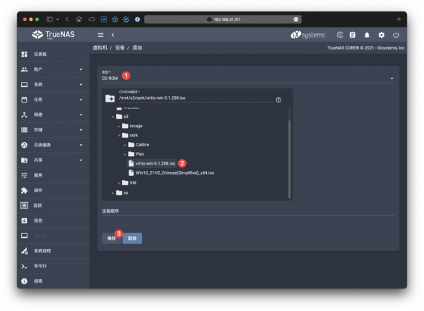The height and width of the screenshot is (311, 424).
Task: Collapse the s3 folder
Action: point(113,117)
